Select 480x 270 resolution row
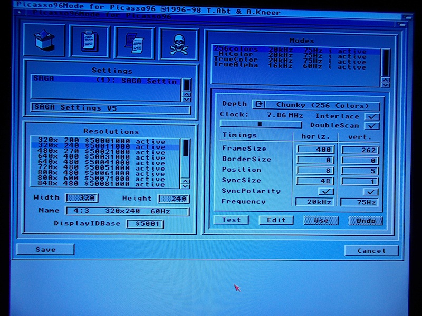Viewport: 422px width, 316px height. point(105,151)
